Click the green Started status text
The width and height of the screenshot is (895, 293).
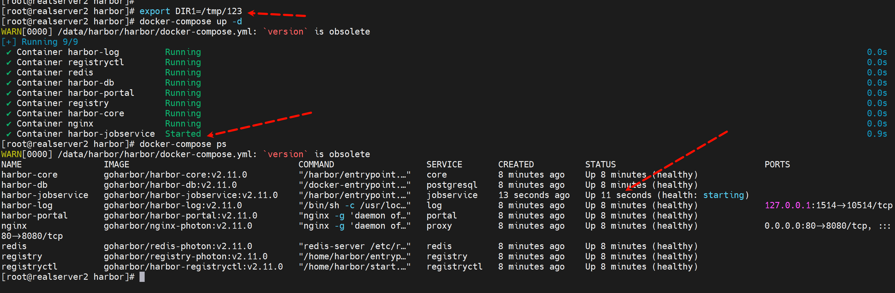coord(183,134)
